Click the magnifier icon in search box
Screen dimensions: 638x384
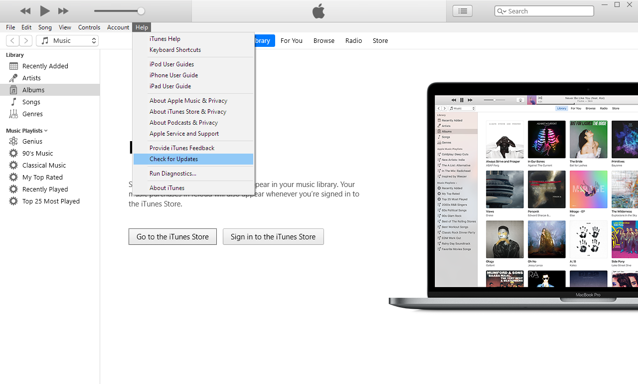(x=502, y=11)
